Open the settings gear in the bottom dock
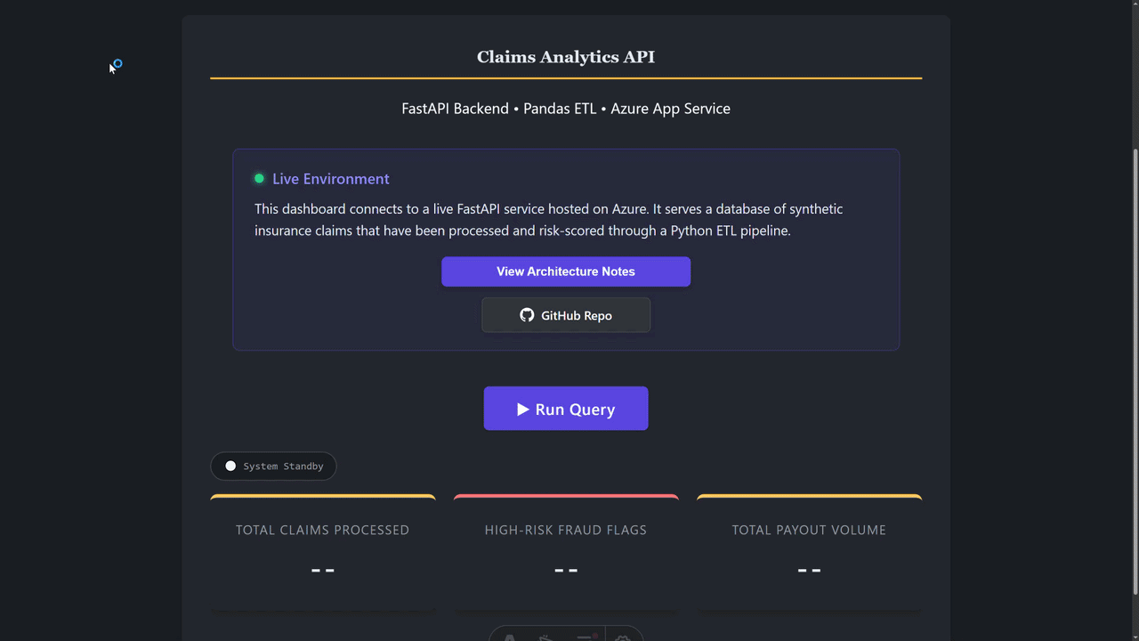The image size is (1139, 641). tap(623, 637)
